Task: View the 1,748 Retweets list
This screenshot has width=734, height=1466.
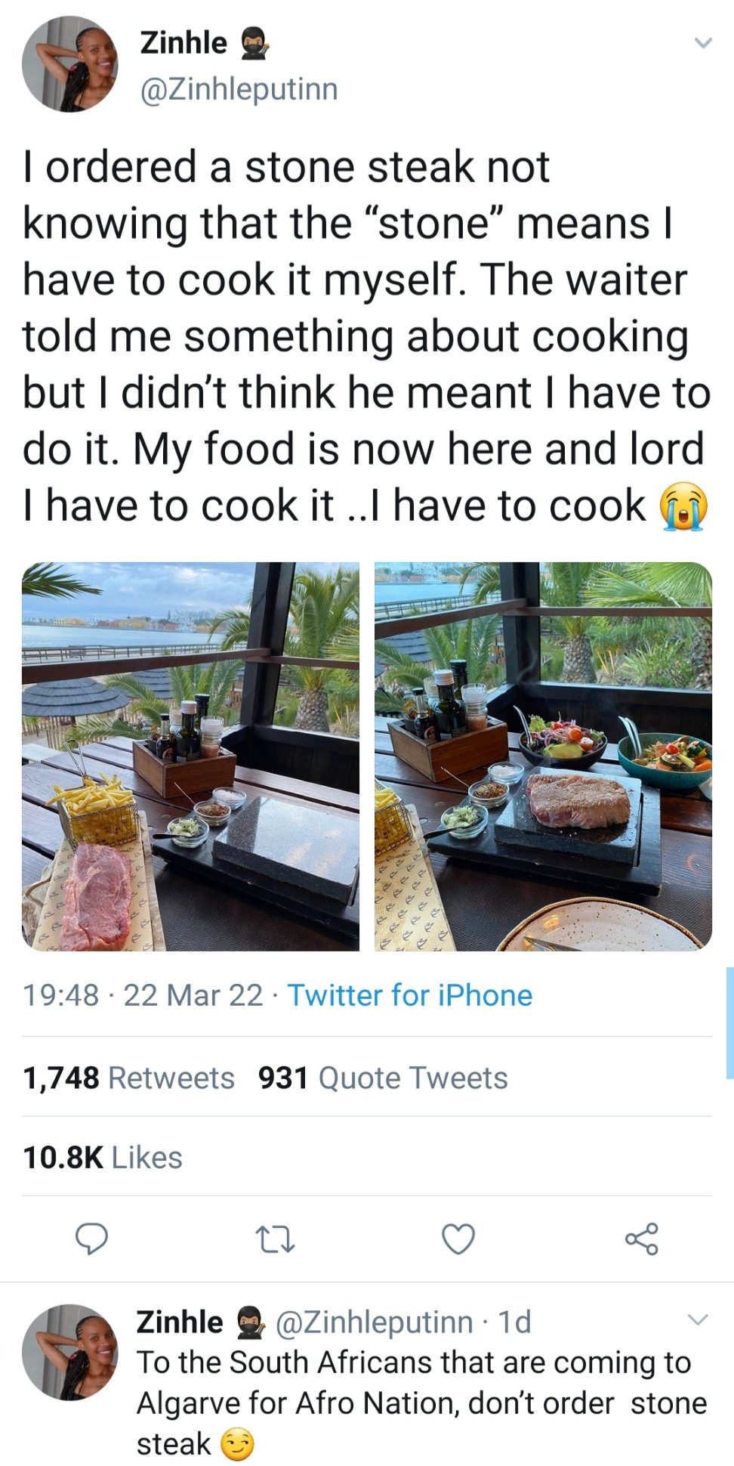Action: click(x=129, y=1078)
